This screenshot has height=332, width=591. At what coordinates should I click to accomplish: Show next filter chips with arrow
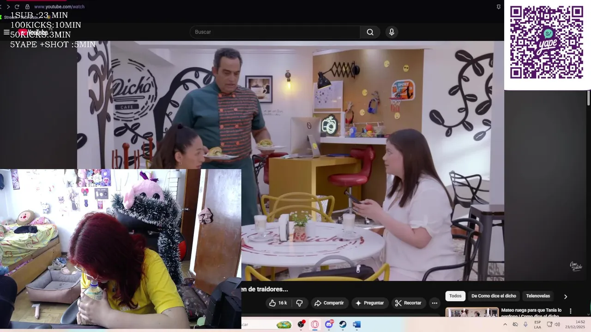point(565,296)
